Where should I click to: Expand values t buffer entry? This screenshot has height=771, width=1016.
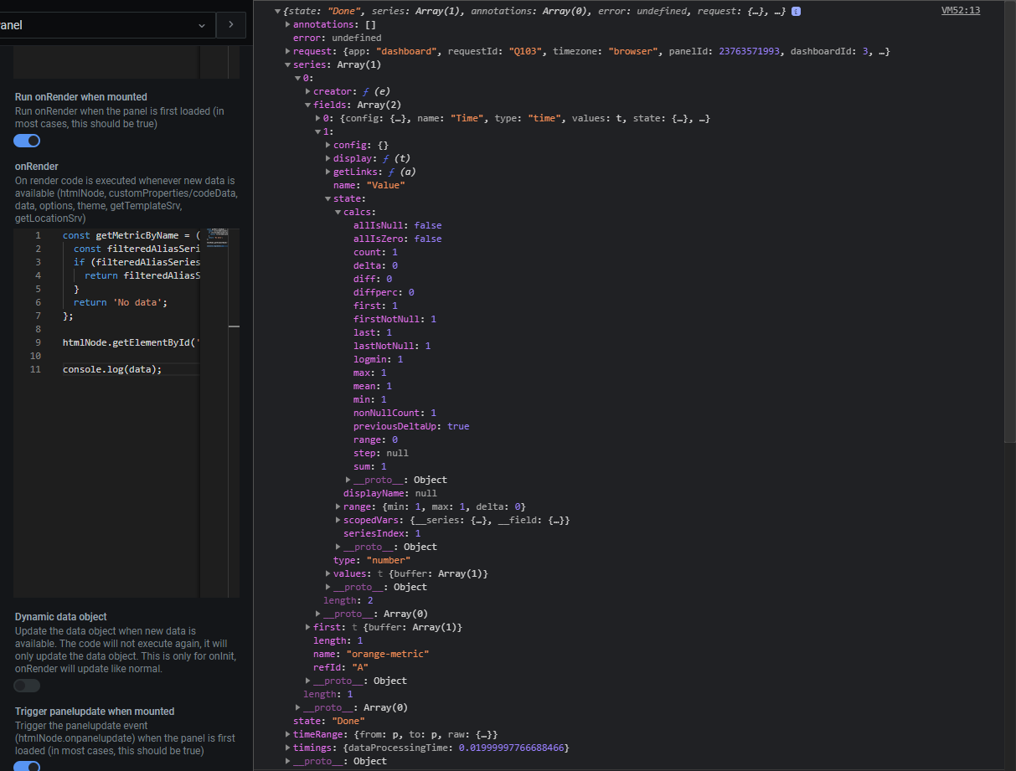click(x=327, y=573)
